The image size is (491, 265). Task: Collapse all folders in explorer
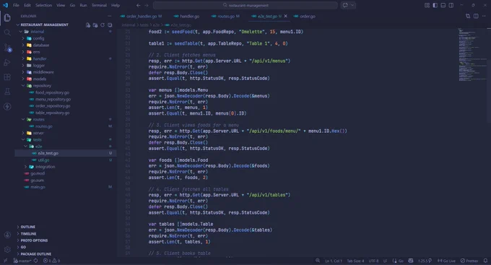(110, 25)
